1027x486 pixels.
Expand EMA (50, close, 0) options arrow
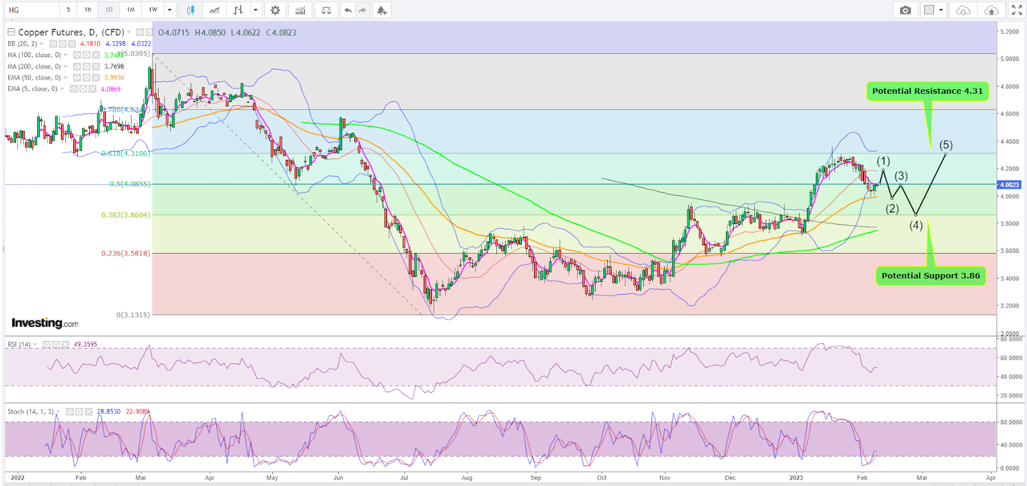(x=65, y=78)
